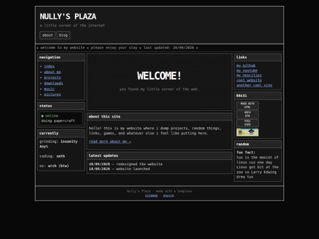Image resolution: width=319 pixels, height=239 pixels.
Task: Visit the my github link
Action: [246, 66]
